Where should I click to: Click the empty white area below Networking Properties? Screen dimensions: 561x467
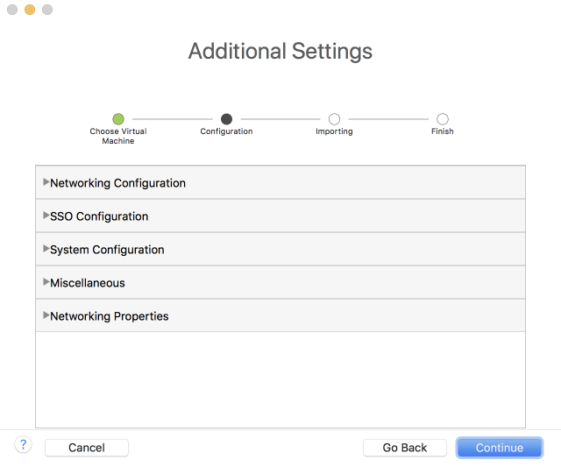coord(280,379)
